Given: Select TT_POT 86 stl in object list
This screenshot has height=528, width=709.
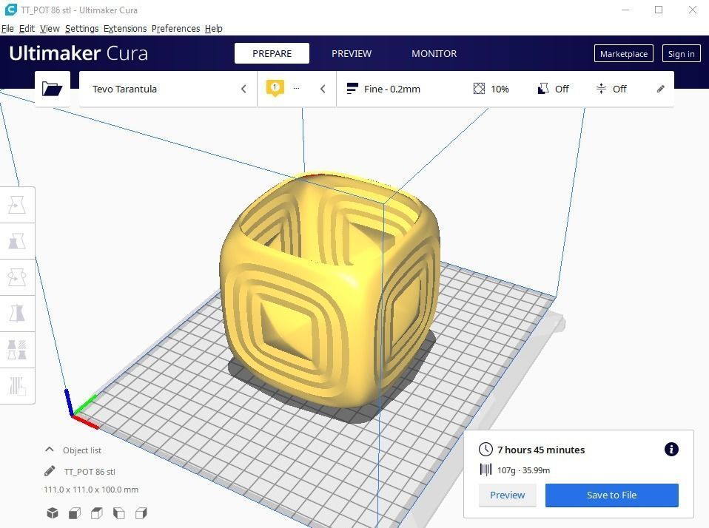Looking at the screenshot, I should click(x=90, y=472).
